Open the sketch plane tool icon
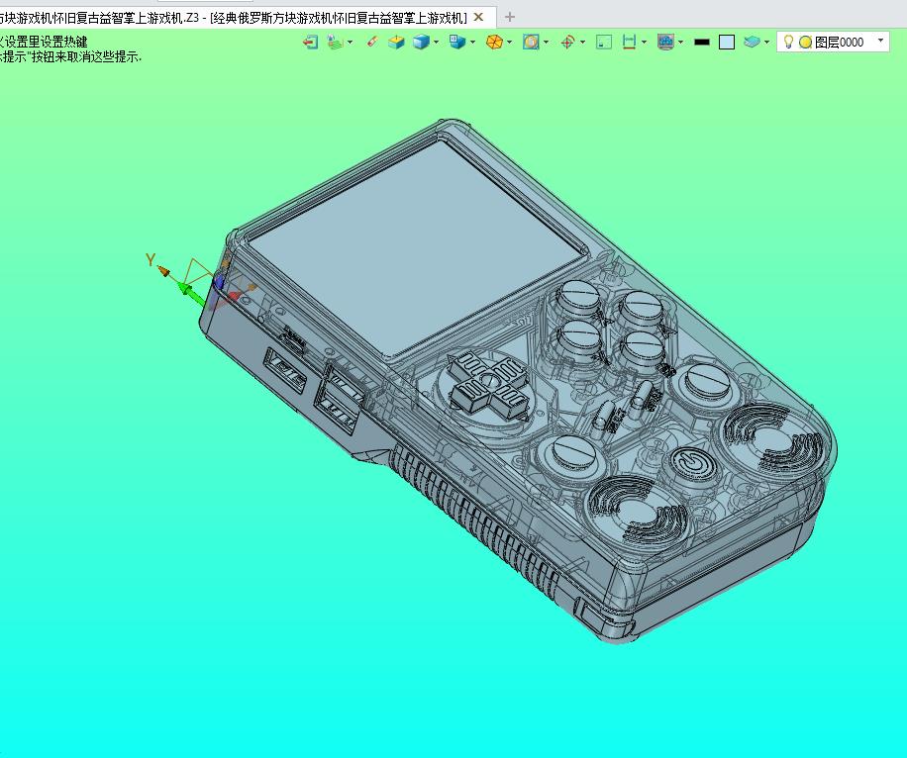Screen dimensions: 907x758 [x=335, y=43]
